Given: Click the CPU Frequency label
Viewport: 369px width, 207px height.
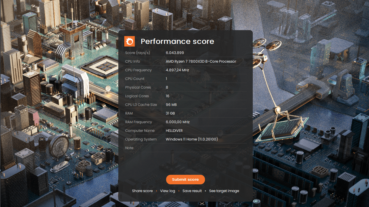Looking at the screenshot, I should coord(138,70).
